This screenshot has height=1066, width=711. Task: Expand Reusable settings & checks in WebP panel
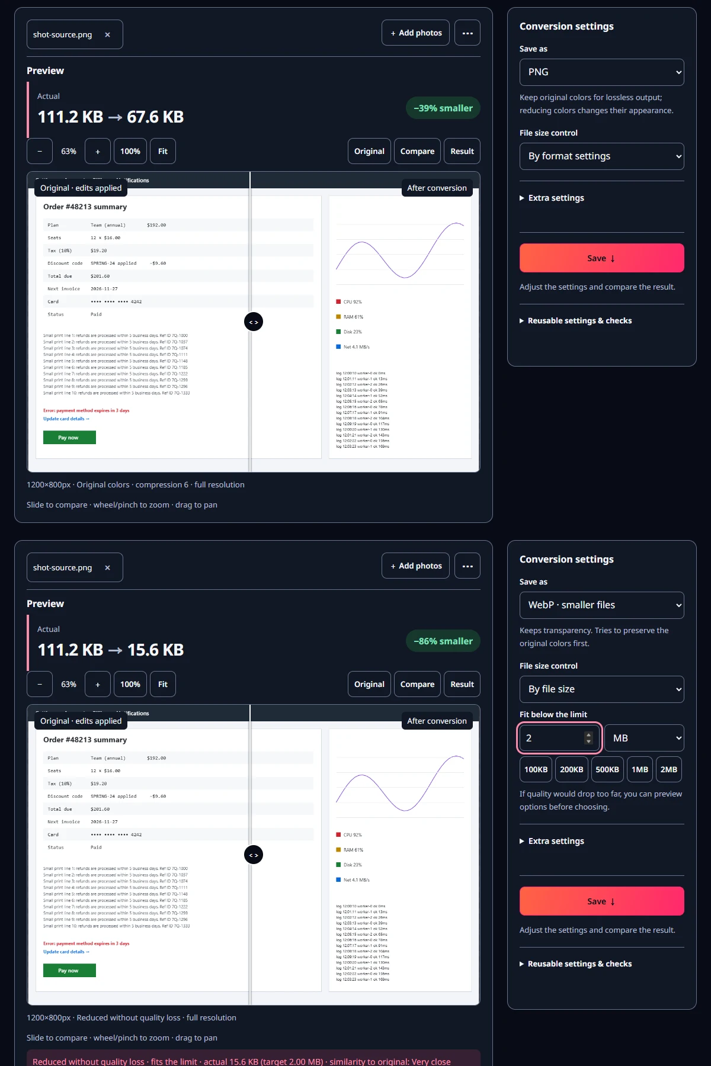tap(576, 964)
